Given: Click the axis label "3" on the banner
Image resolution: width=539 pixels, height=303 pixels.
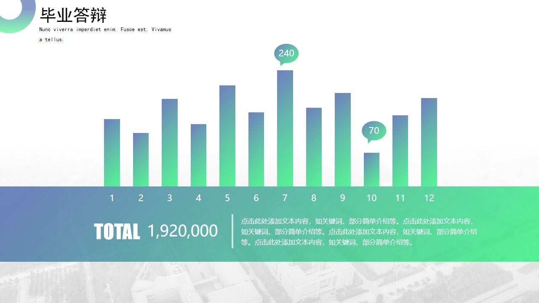Looking at the screenshot, I should pyautogui.click(x=170, y=198).
